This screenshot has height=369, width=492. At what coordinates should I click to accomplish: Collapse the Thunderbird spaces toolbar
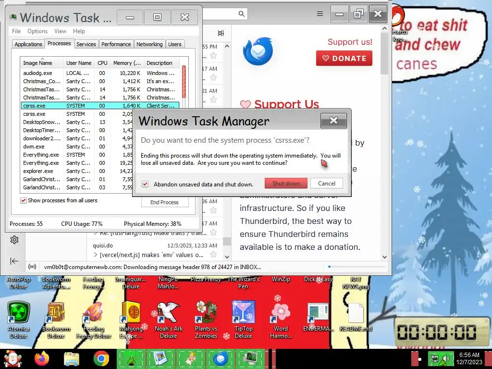point(14,261)
